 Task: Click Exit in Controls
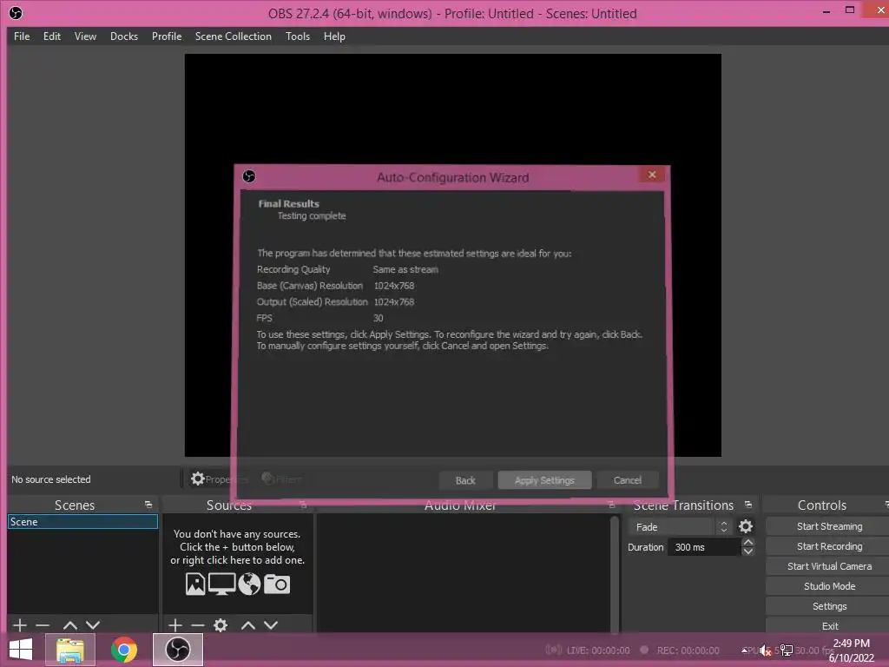point(829,626)
